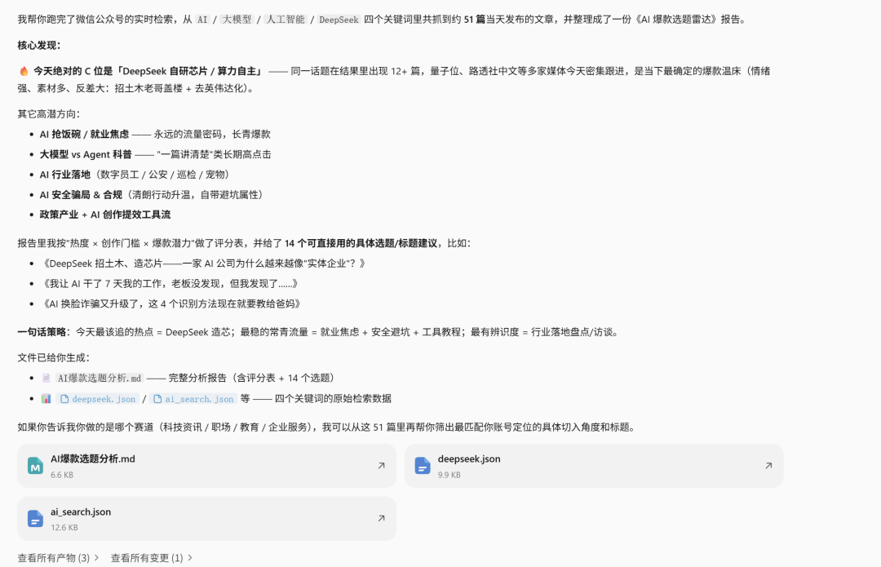Click the '人工智能' keyword tag
The width and height of the screenshot is (881, 567).
(x=286, y=20)
